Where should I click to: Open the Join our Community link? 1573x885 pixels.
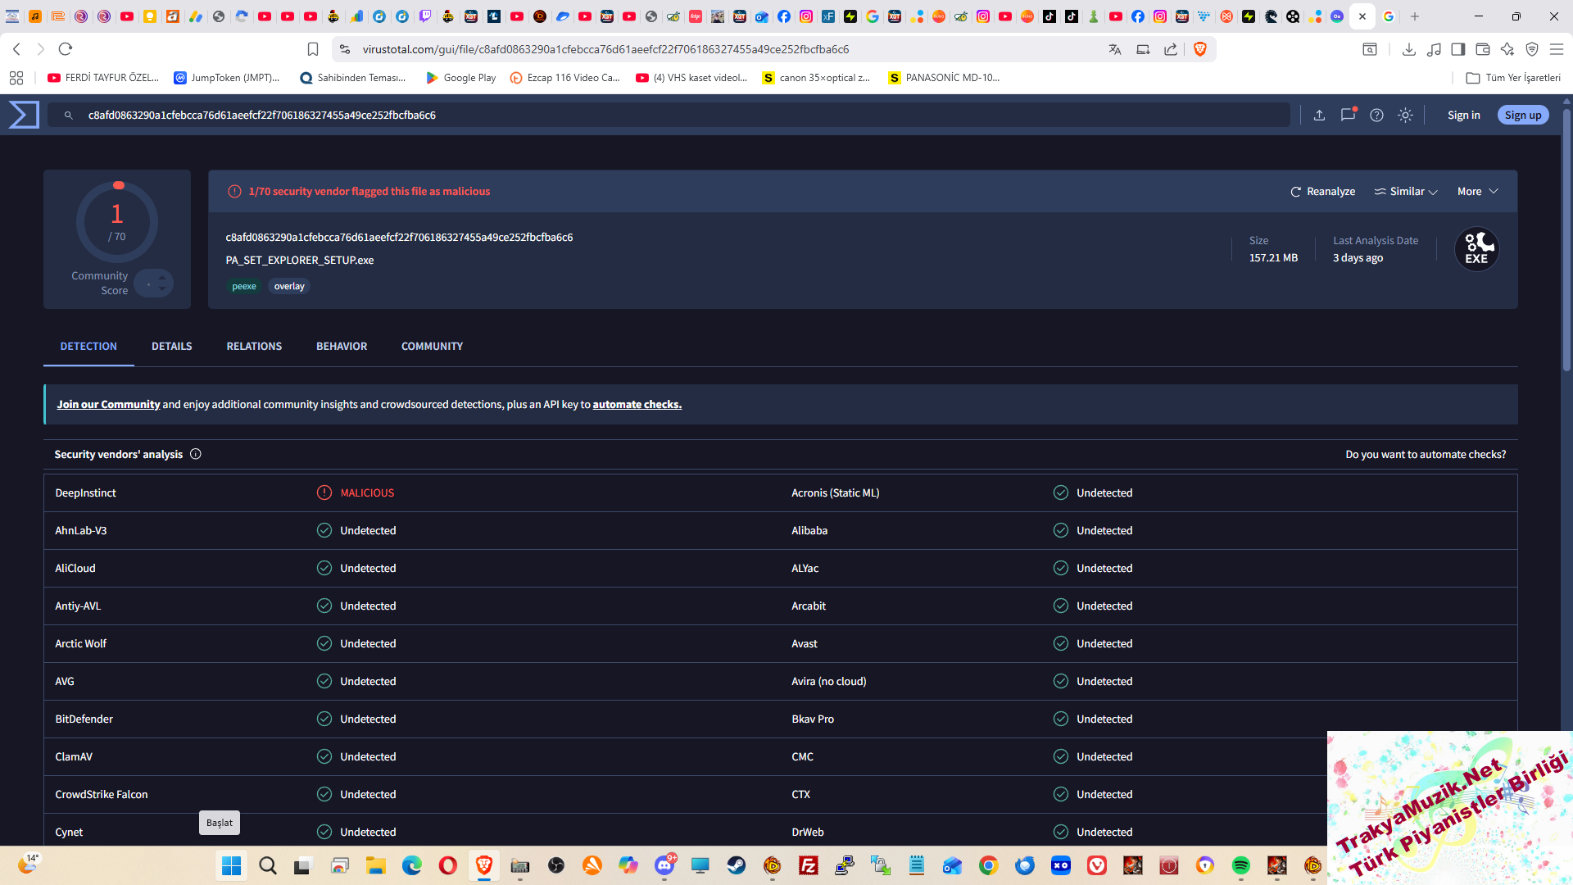(108, 405)
